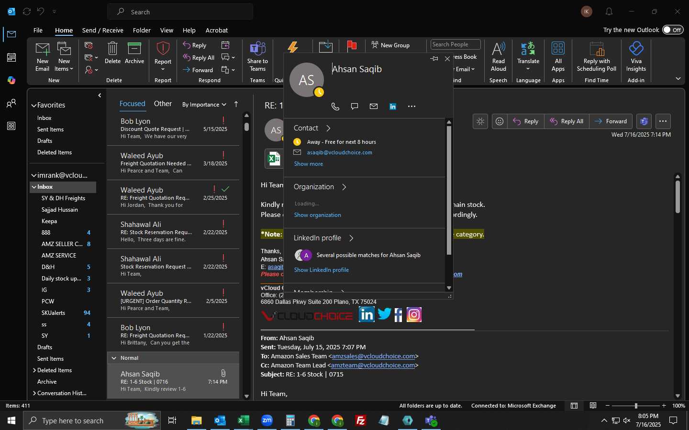The height and width of the screenshot is (430, 689).
Task: Collapse the imrank@vclou... account tree
Action: tap(34, 175)
